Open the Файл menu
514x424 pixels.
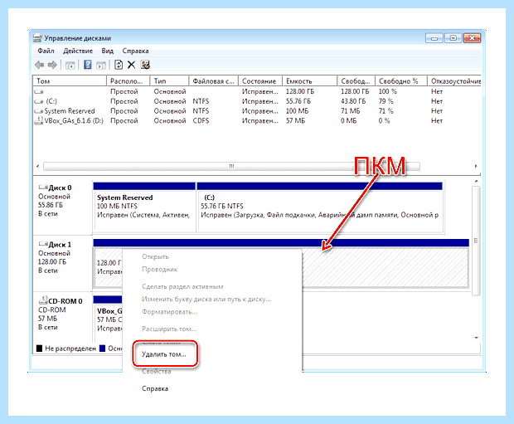click(46, 51)
